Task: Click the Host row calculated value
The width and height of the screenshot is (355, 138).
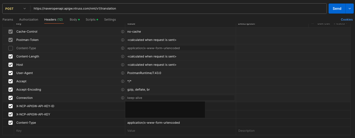Action: pyautogui.click(x=152, y=65)
